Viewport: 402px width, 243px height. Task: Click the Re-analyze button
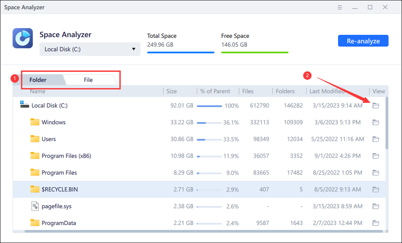(363, 40)
